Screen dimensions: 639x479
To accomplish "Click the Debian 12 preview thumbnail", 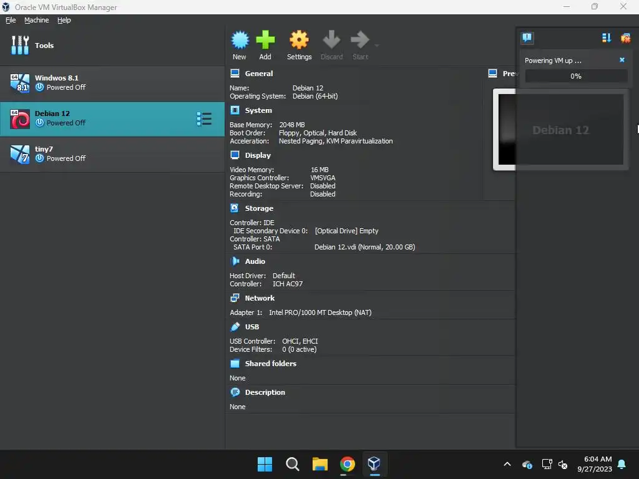I will click(561, 130).
